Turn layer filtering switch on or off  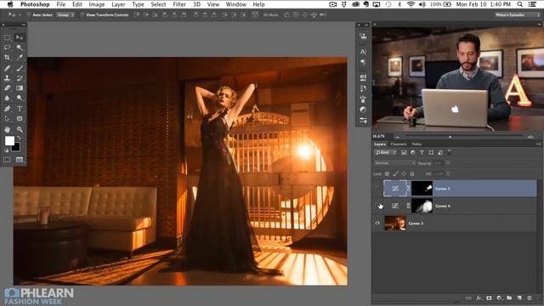point(450,152)
